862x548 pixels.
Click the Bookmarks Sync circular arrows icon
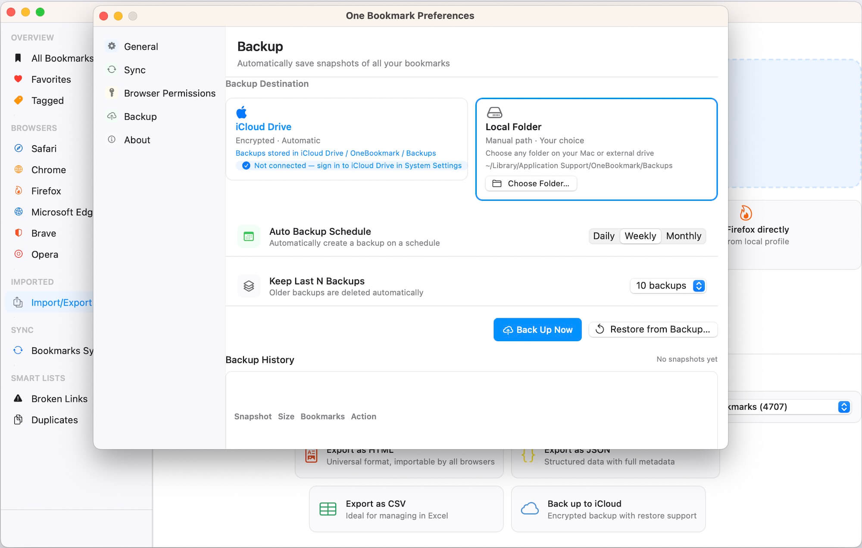tap(18, 350)
